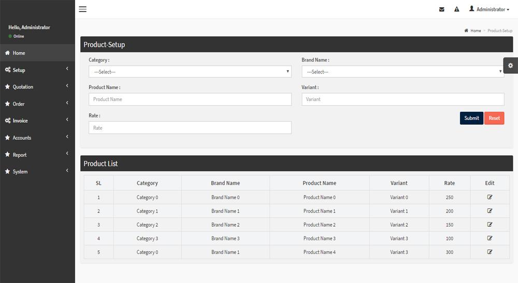Click the Brand Name column header
This screenshot has height=283, width=518.
[x=225, y=183]
